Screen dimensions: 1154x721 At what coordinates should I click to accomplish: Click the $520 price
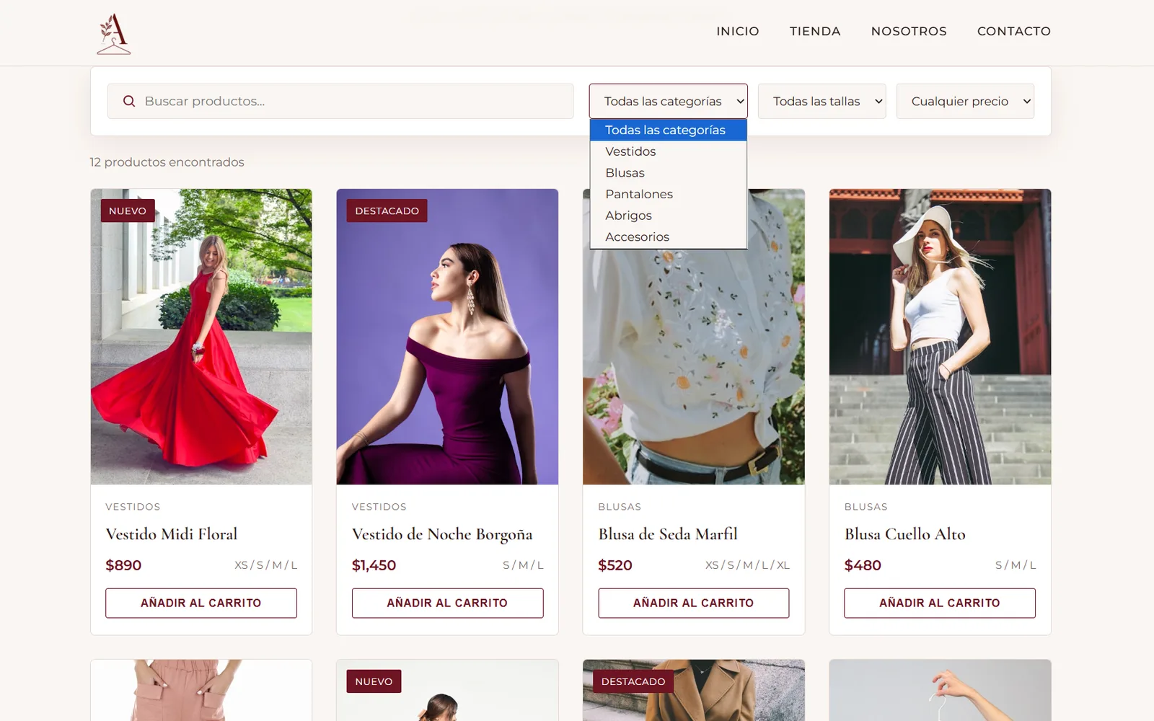(615, 565)
